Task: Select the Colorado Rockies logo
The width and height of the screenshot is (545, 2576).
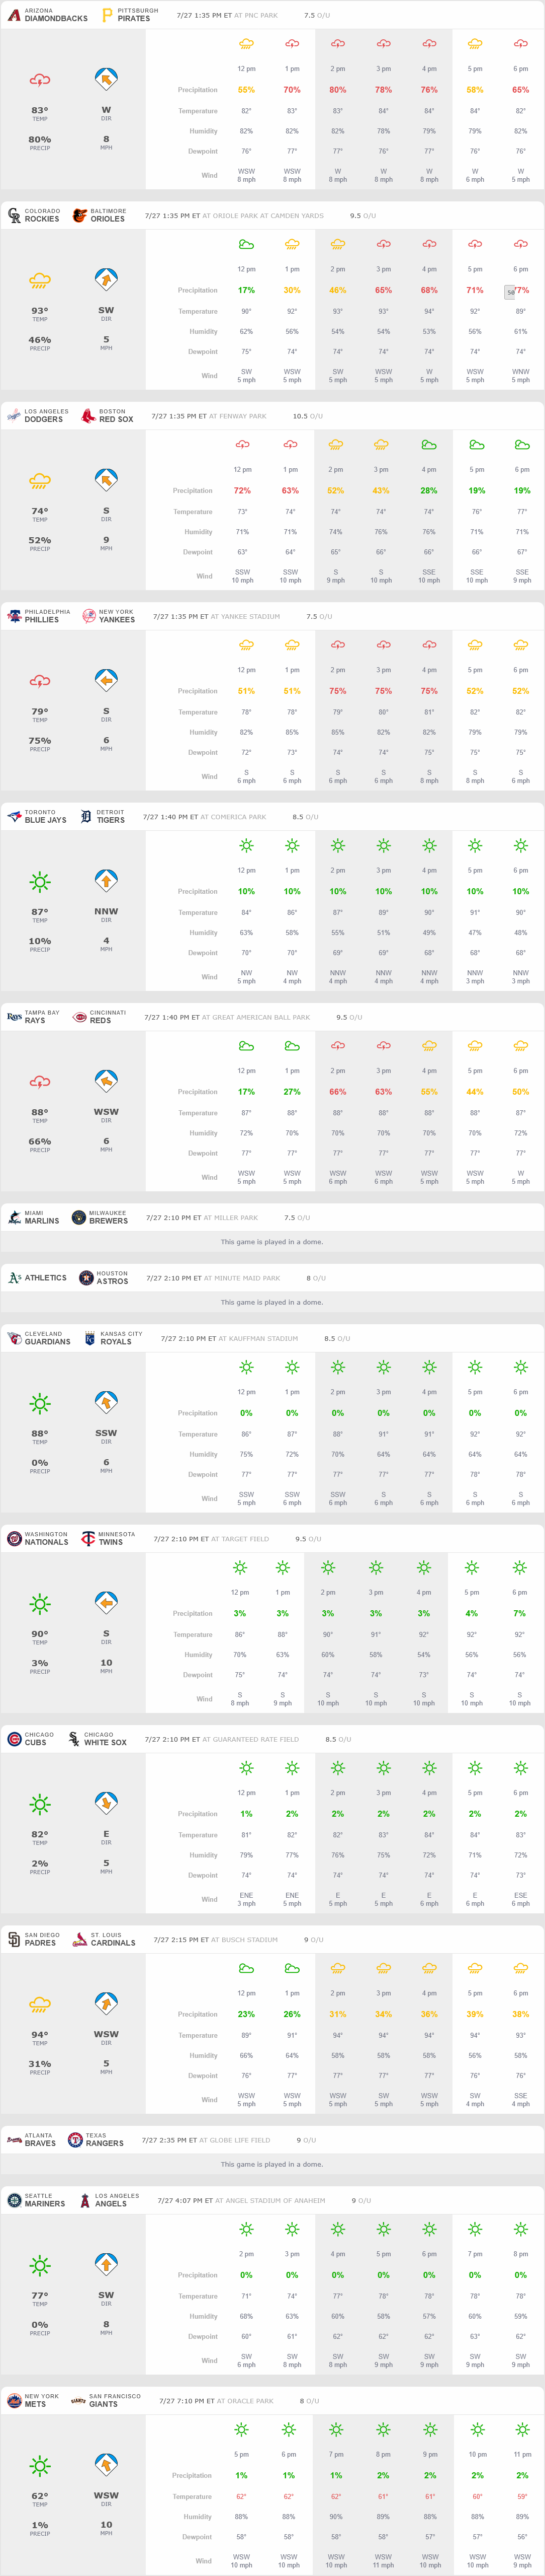Action: 14,215
